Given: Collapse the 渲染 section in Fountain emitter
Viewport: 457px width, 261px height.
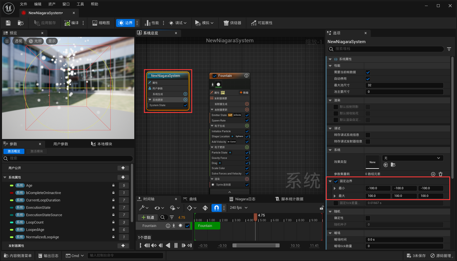Looking at the screenshot, I should [x=212, y=179].
